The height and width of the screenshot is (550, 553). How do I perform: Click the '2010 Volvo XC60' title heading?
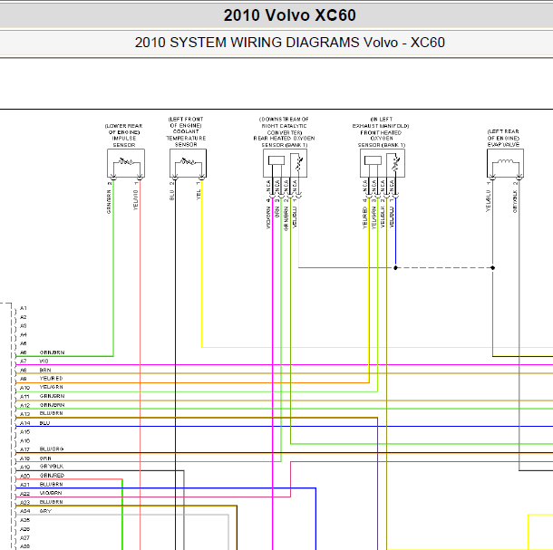(x=289, y=15)
